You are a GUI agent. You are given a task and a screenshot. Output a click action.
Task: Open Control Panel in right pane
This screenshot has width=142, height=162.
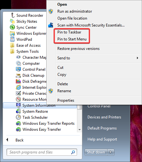pos(99,106)
